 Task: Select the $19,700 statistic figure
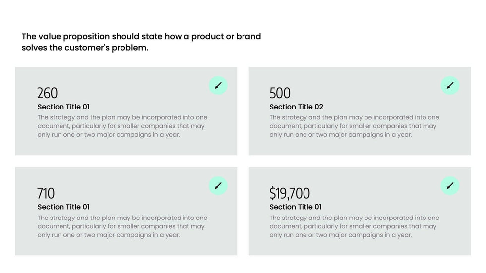pos(290,193)
